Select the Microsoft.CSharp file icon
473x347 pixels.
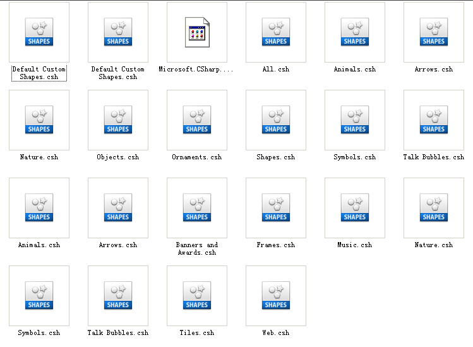(x=197, y=32)
